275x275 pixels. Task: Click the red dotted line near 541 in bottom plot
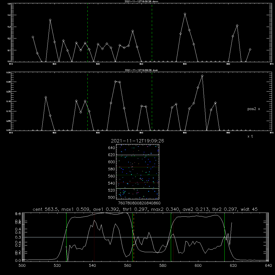[94, 237]
